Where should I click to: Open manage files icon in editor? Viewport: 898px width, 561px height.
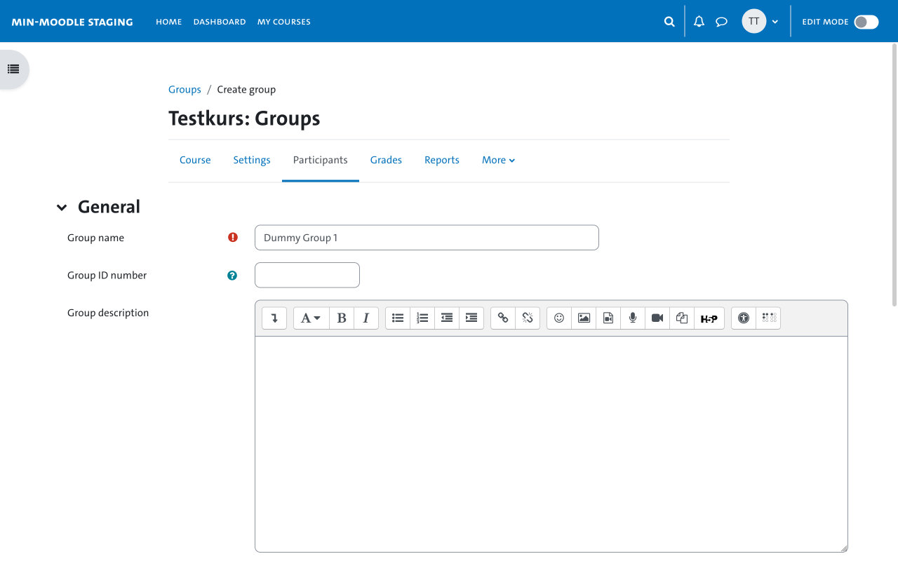[x=682, y=318]
